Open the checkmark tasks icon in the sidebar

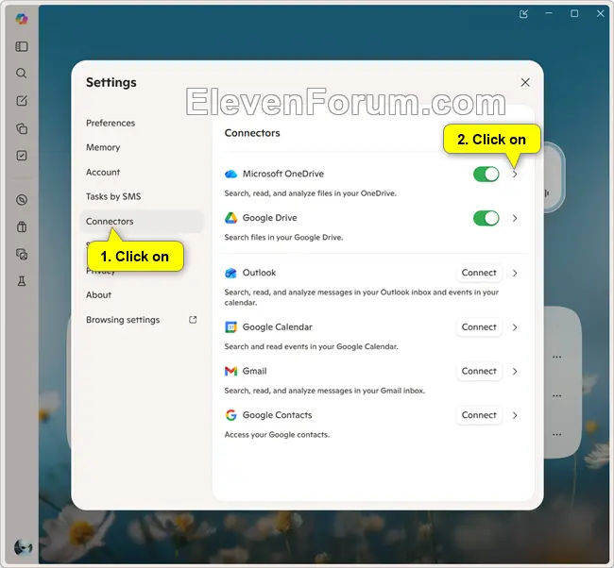(22, 156)
